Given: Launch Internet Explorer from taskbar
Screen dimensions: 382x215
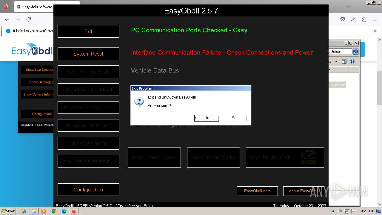Looking at the screenshot, I should click(x=24, y=211).
